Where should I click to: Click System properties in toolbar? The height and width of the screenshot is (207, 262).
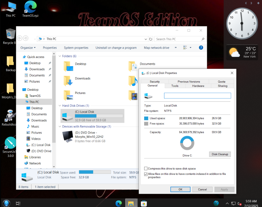tap(76, 48)
